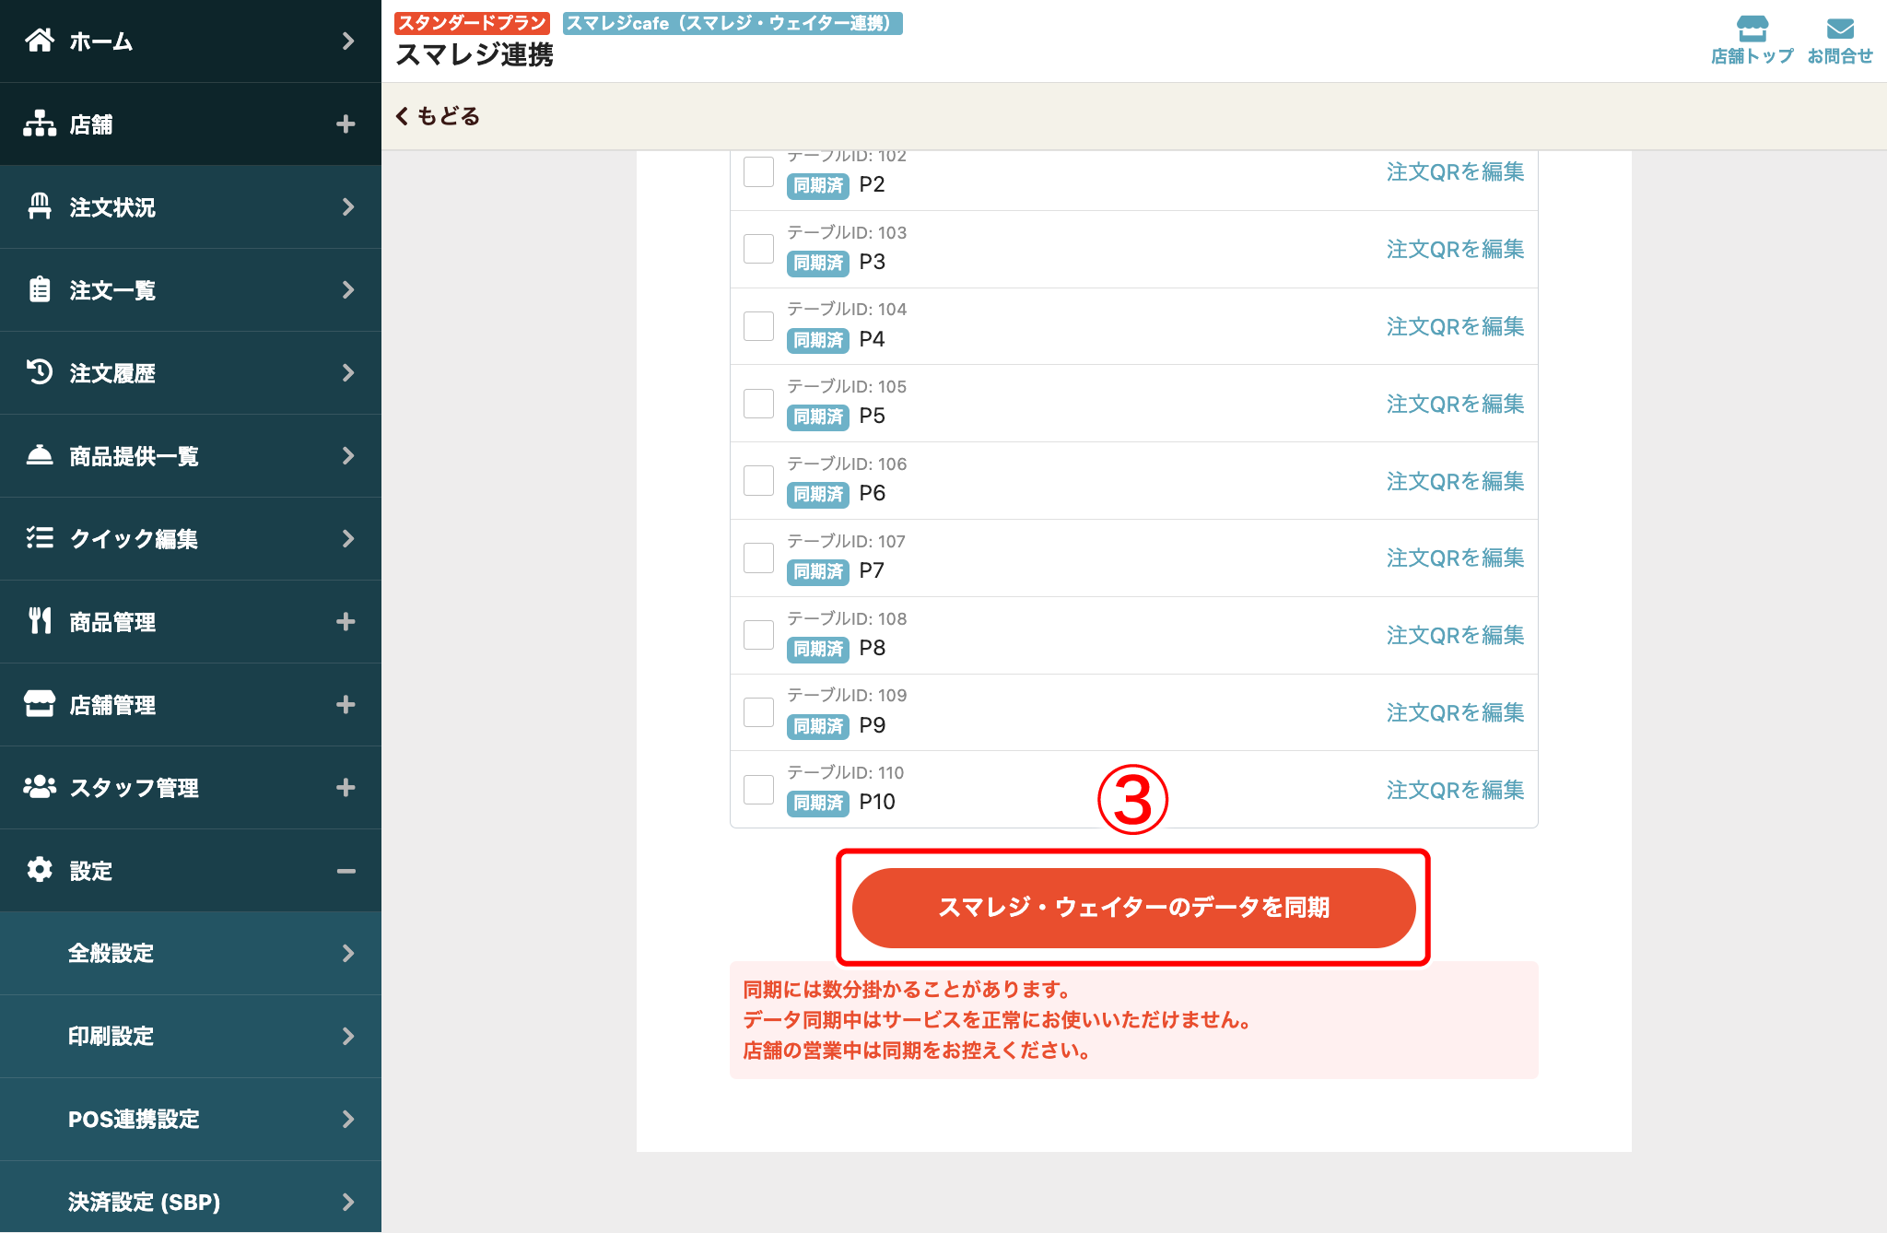Image resolution: width=1887 pixels, height=1233 pixels.
Task: Click テーブルID: 107 label
Action: (847, 541)
